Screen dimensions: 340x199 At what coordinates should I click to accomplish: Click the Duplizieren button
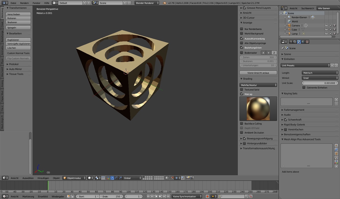coord(18,40)
